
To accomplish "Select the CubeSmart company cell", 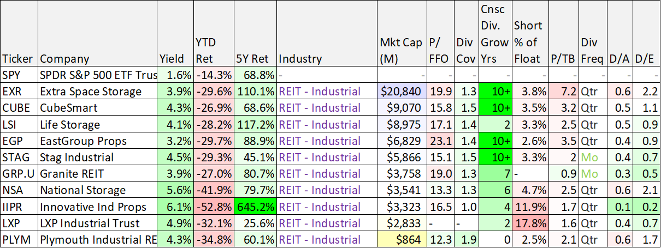I will 97,107.
